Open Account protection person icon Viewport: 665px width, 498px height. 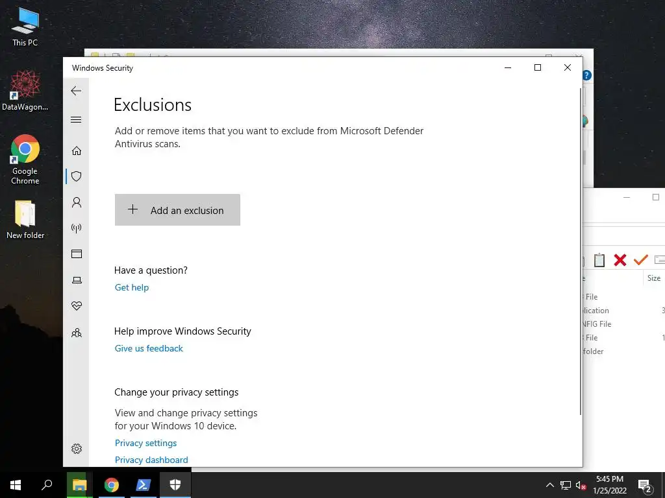click(x=77, y=202)
